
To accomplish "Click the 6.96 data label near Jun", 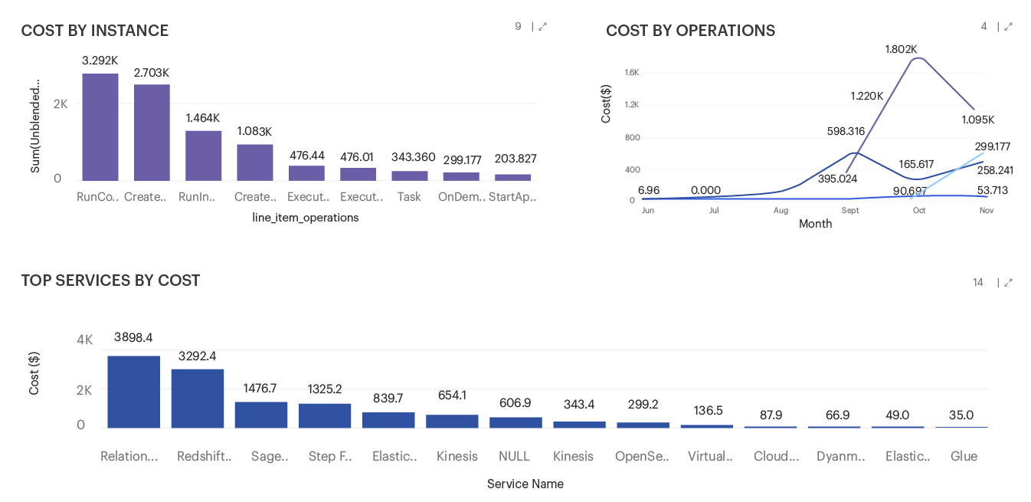I will pos(649,190).
